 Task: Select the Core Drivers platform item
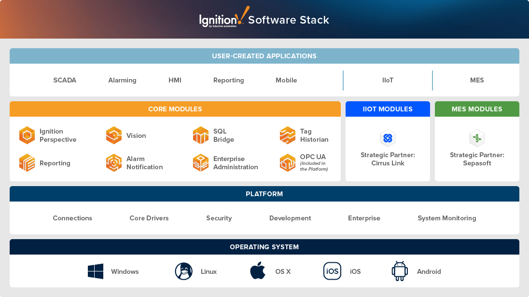149,218
